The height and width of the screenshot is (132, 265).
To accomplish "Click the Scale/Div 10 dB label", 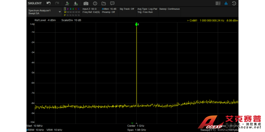I will [71, 20].
